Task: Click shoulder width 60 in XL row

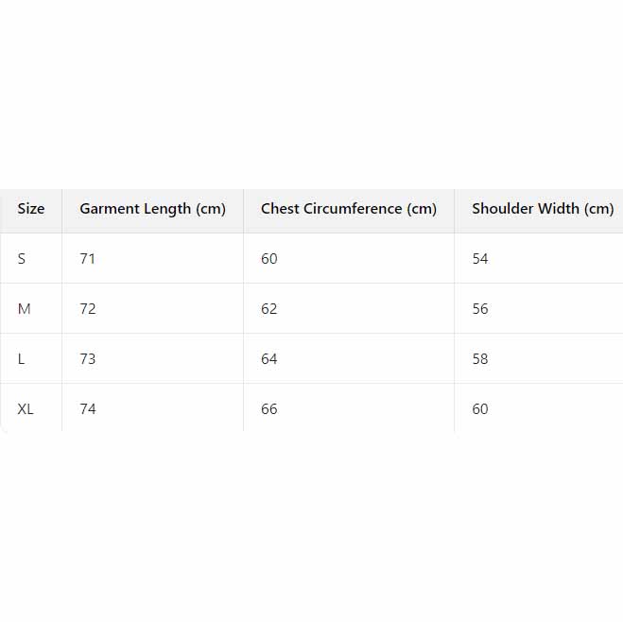Action: tap(480, 409)
